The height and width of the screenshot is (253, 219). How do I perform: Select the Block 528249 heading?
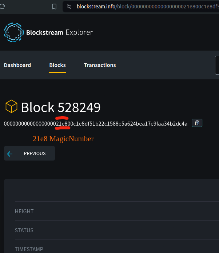click(x=61, y=107)
